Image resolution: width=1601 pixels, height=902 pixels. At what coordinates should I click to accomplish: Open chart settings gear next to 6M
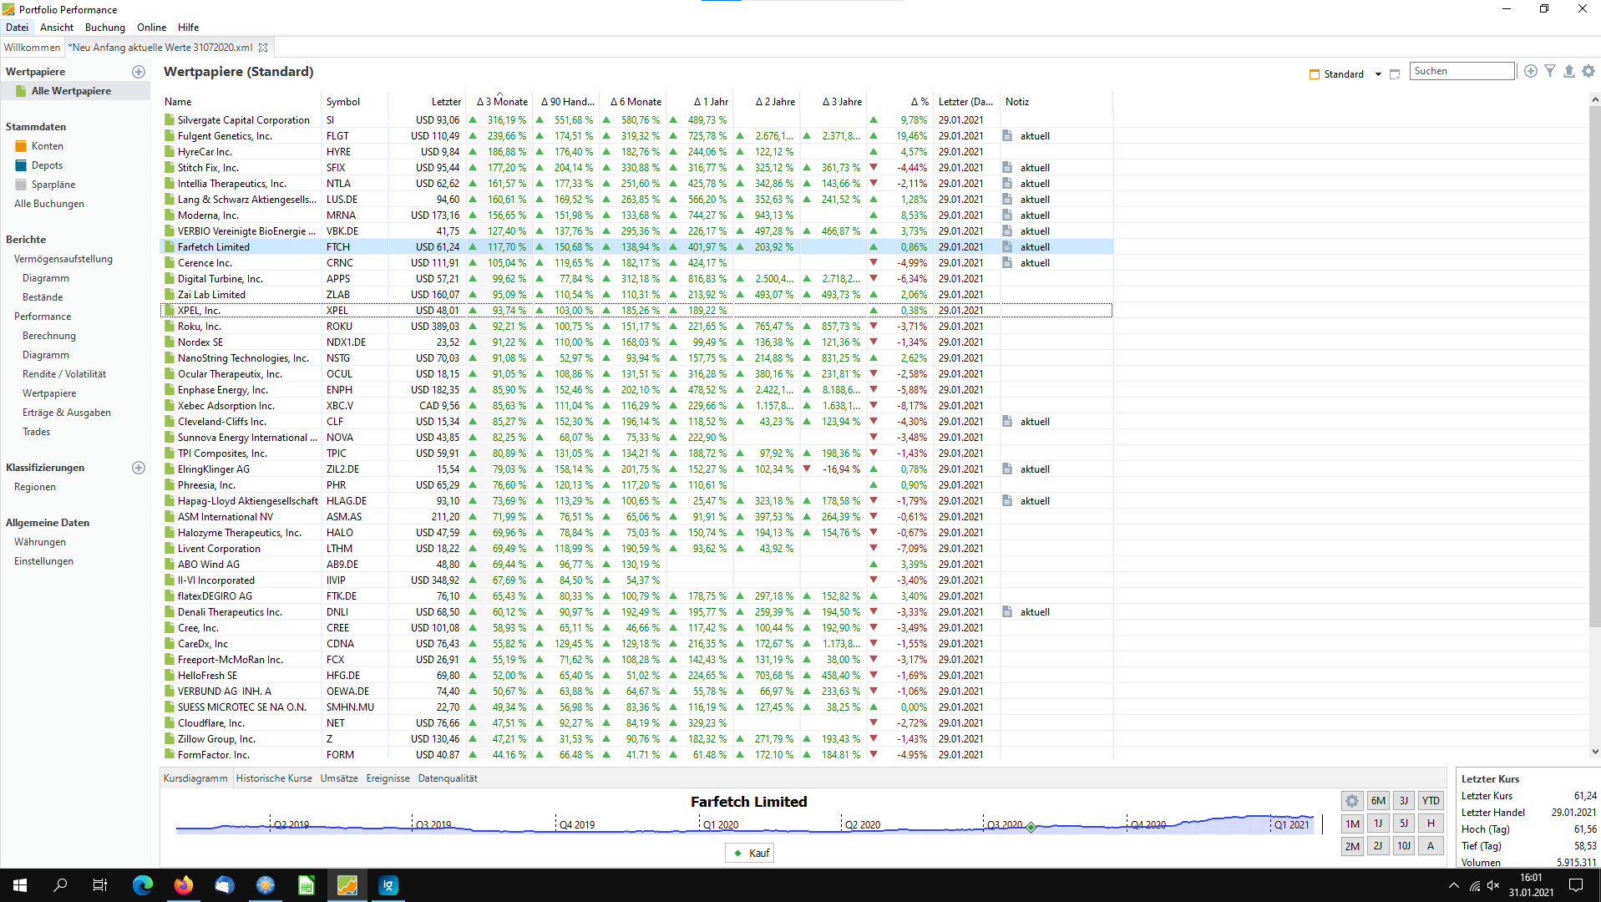(x=1352, y=801)
